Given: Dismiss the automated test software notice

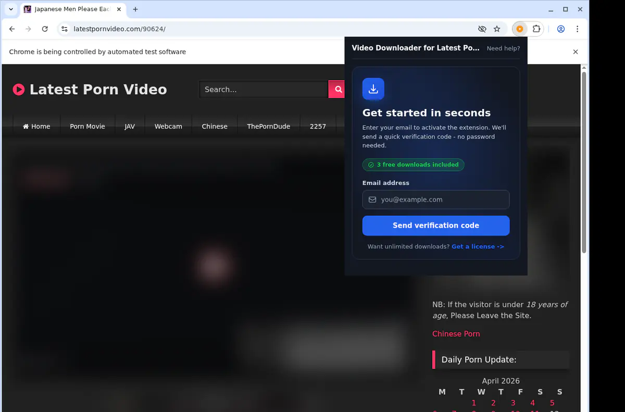Looking at the screenshot, I should coord(576,52).
